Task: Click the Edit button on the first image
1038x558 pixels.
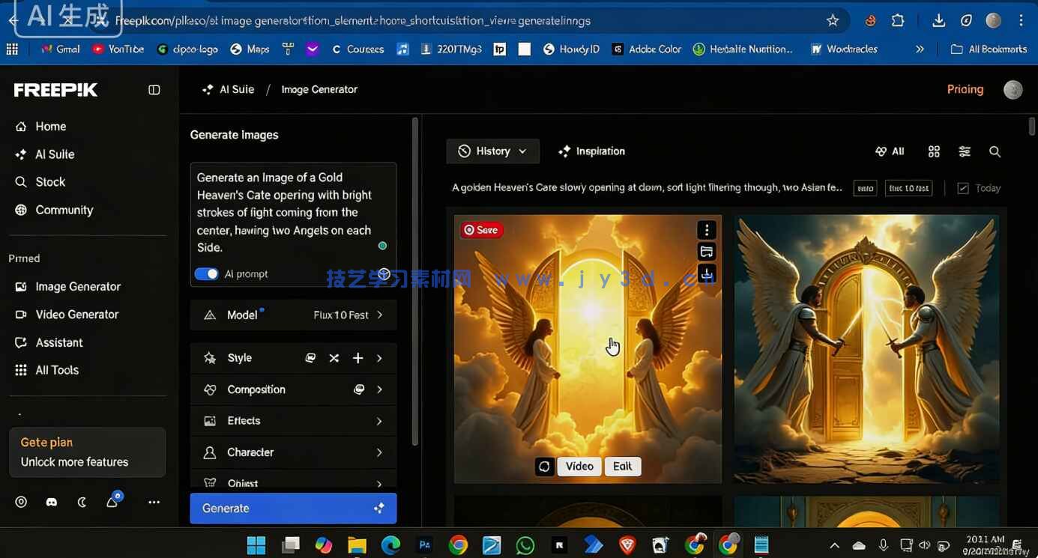Action: tap(622, 466)
